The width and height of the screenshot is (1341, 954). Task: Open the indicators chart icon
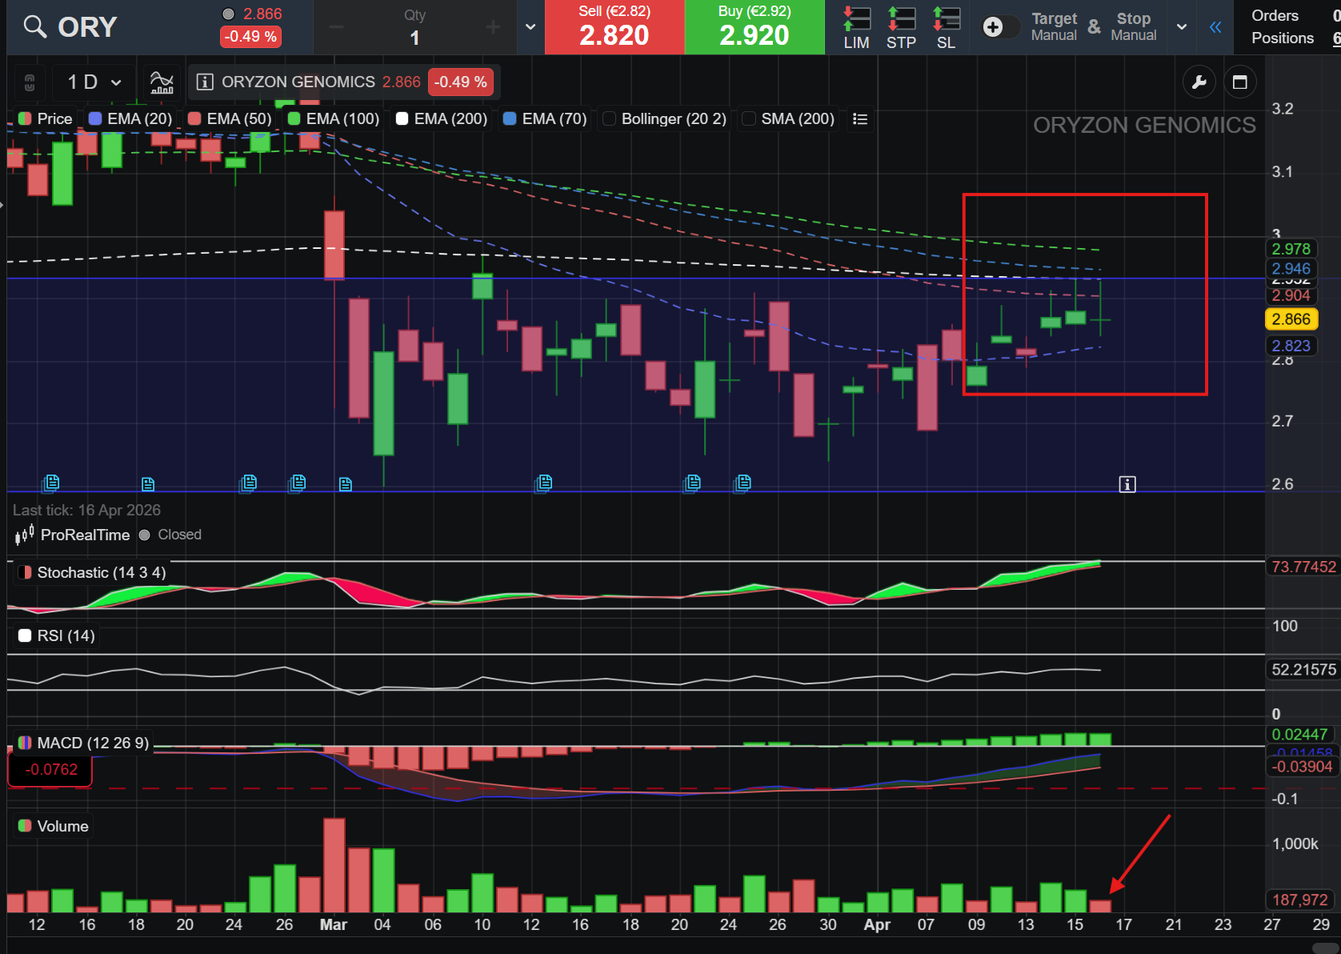(x=162, y=82)
